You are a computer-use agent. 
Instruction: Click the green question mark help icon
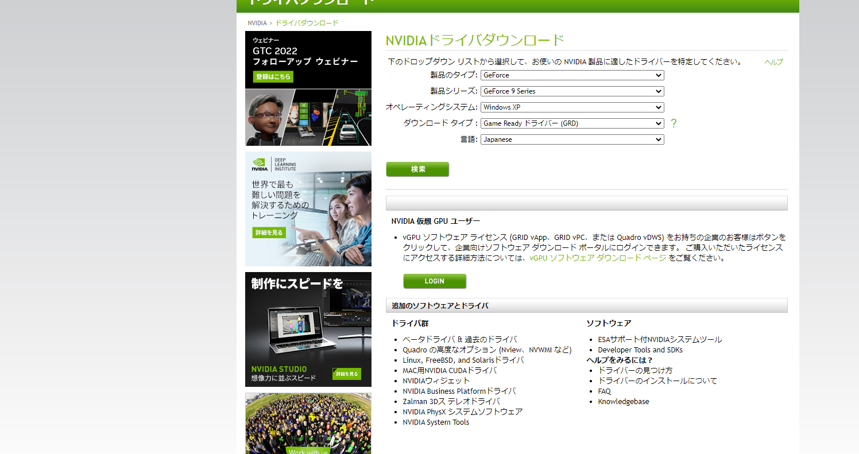click(x=674, y=123)
